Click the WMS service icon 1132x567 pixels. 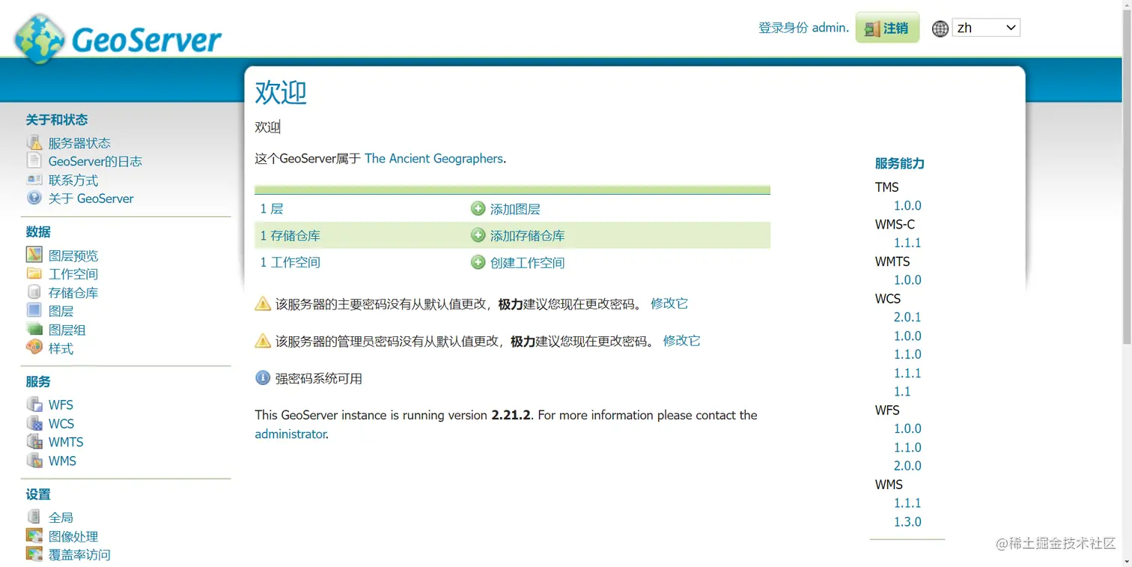[34, 461]
